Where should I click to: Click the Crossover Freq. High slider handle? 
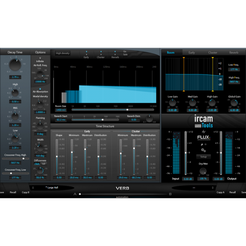tap(24, 158)
